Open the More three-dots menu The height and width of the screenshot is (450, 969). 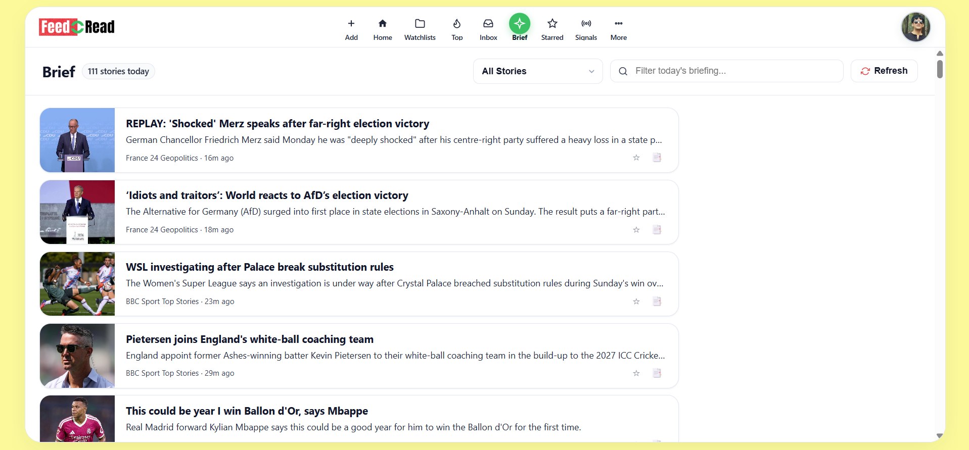pyautogui.click(x=619, y=23)
